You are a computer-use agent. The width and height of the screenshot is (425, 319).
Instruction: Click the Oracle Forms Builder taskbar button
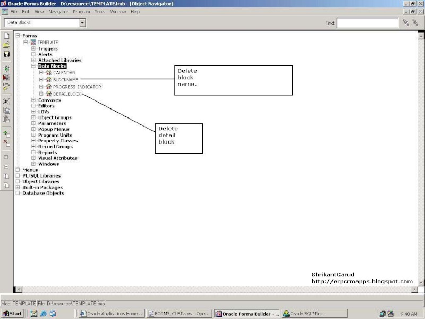tap(247, 314)
